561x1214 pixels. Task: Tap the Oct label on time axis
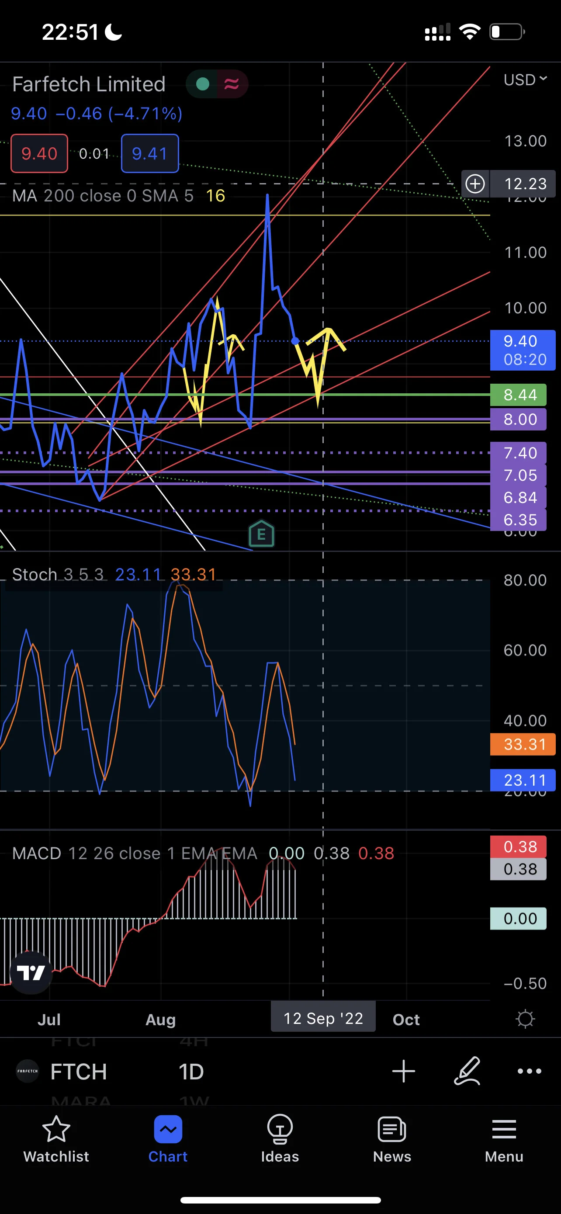point(406,1020)
